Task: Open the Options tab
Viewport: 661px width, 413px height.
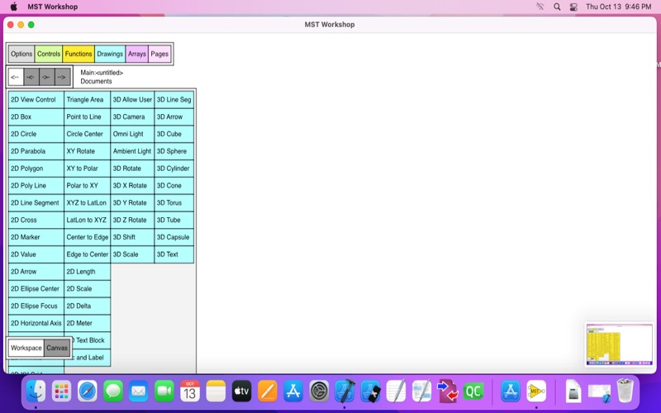Action: (21, 54)
